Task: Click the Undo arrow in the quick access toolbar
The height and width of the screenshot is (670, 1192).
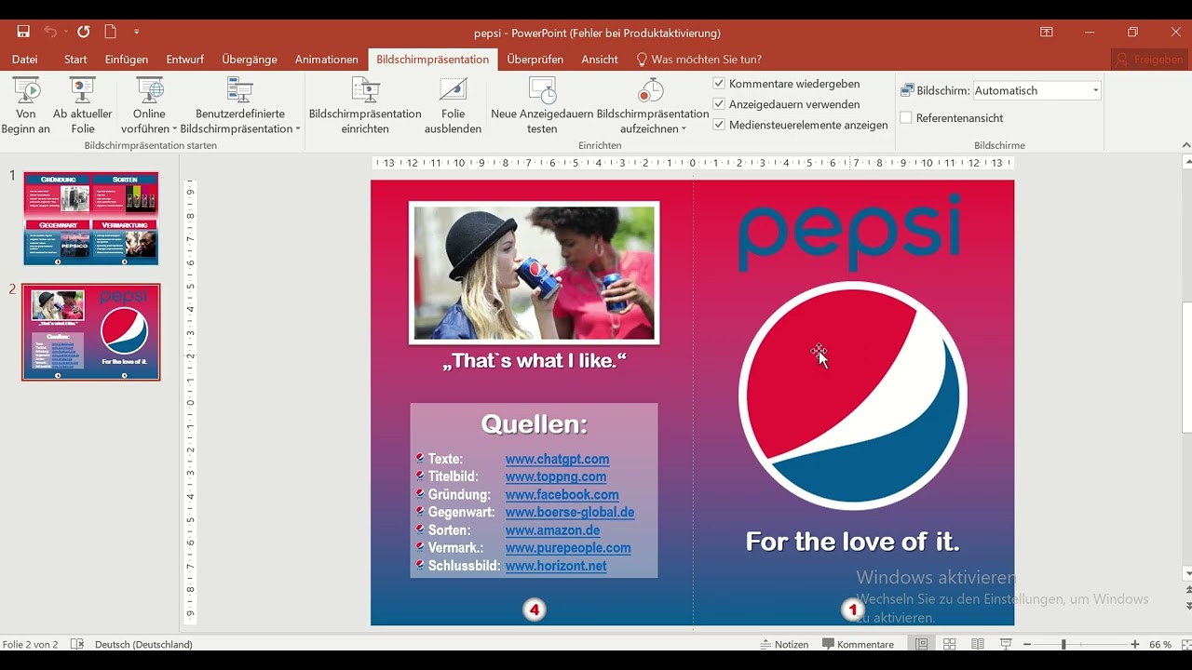Action: tap(50, 32)
